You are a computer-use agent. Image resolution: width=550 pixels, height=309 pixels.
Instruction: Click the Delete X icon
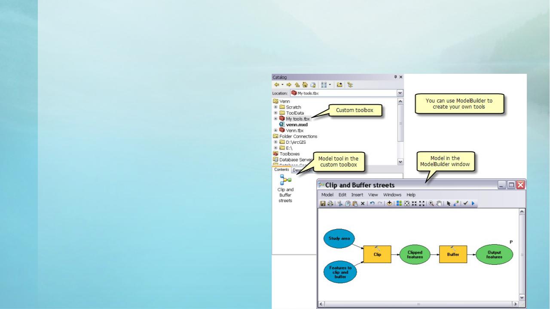[x=363, y=203]
